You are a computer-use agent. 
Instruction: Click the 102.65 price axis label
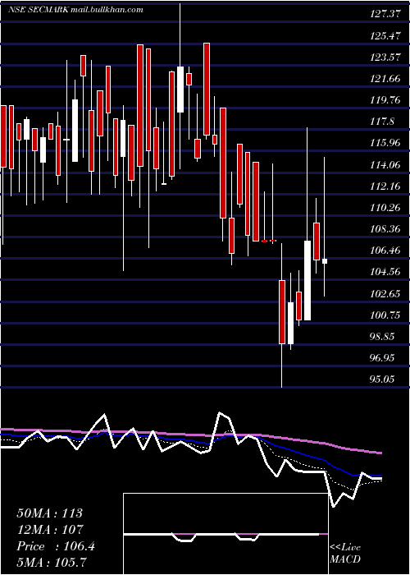[384, 294]
